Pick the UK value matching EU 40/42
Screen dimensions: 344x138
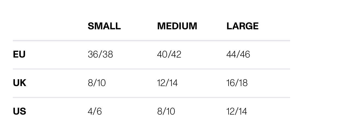167,83
